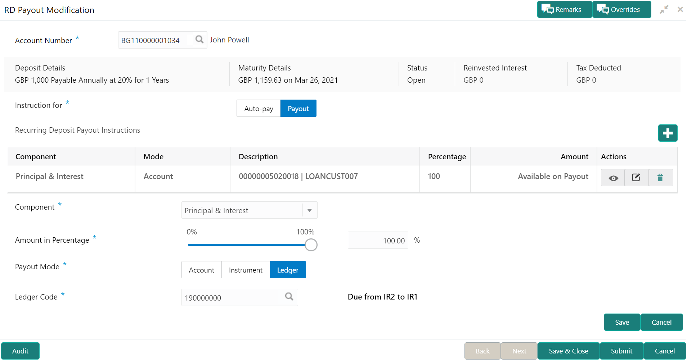Choose Instrument payout mode
687x361 pixels.
tap(246, 270)
